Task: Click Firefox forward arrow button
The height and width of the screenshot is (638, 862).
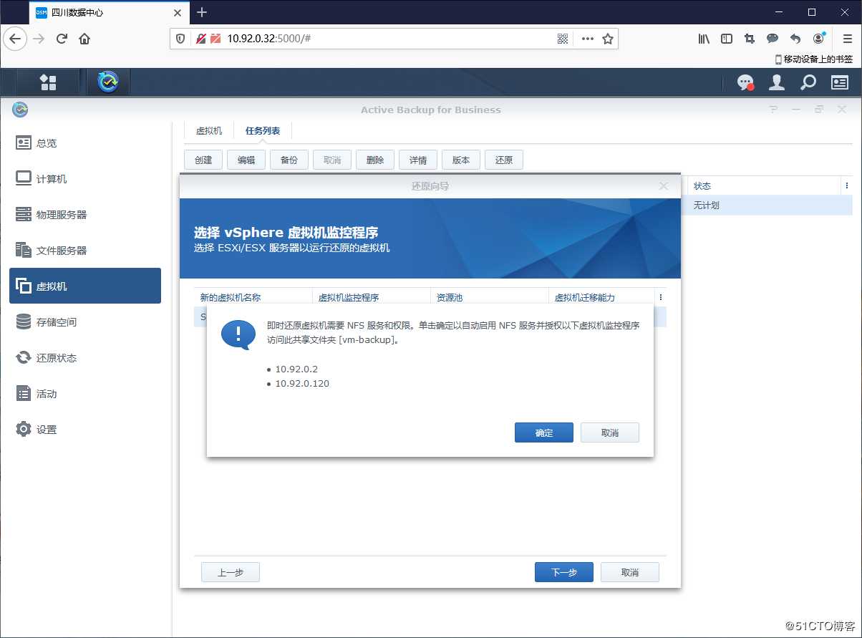Action: pos(39,39)
